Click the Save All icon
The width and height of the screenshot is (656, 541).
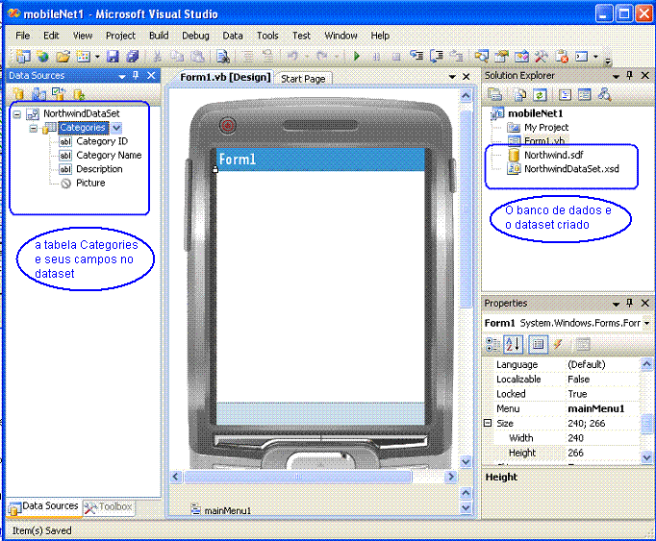[133, 56]
